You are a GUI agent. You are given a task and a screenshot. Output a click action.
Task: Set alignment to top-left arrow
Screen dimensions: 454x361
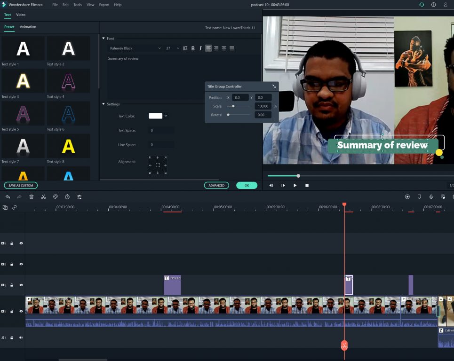[150, 157]
